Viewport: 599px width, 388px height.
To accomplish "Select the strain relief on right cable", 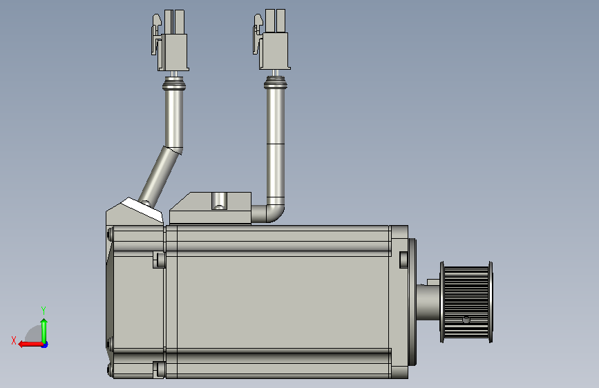I will click(275, 81).
